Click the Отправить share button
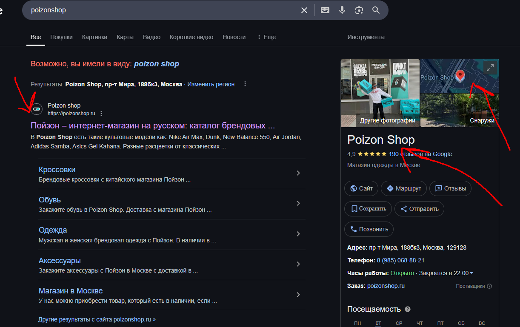 (420, 209)
